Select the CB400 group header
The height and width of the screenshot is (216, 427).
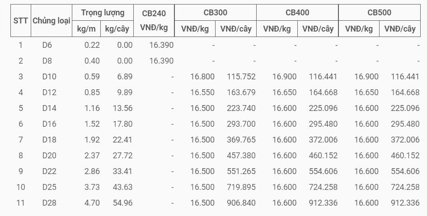pyautogui.click(x=297, y=13)
